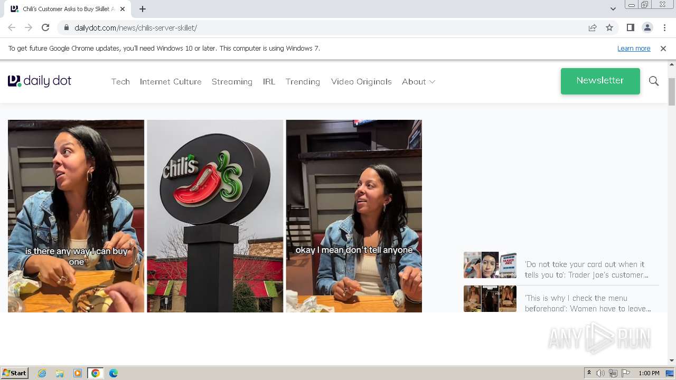Open the Chrome profile avatar

point(647,28)
